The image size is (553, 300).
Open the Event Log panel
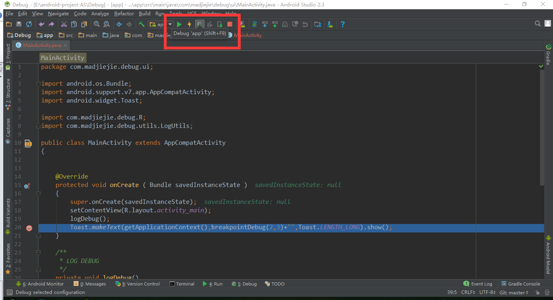pos(478,284)
